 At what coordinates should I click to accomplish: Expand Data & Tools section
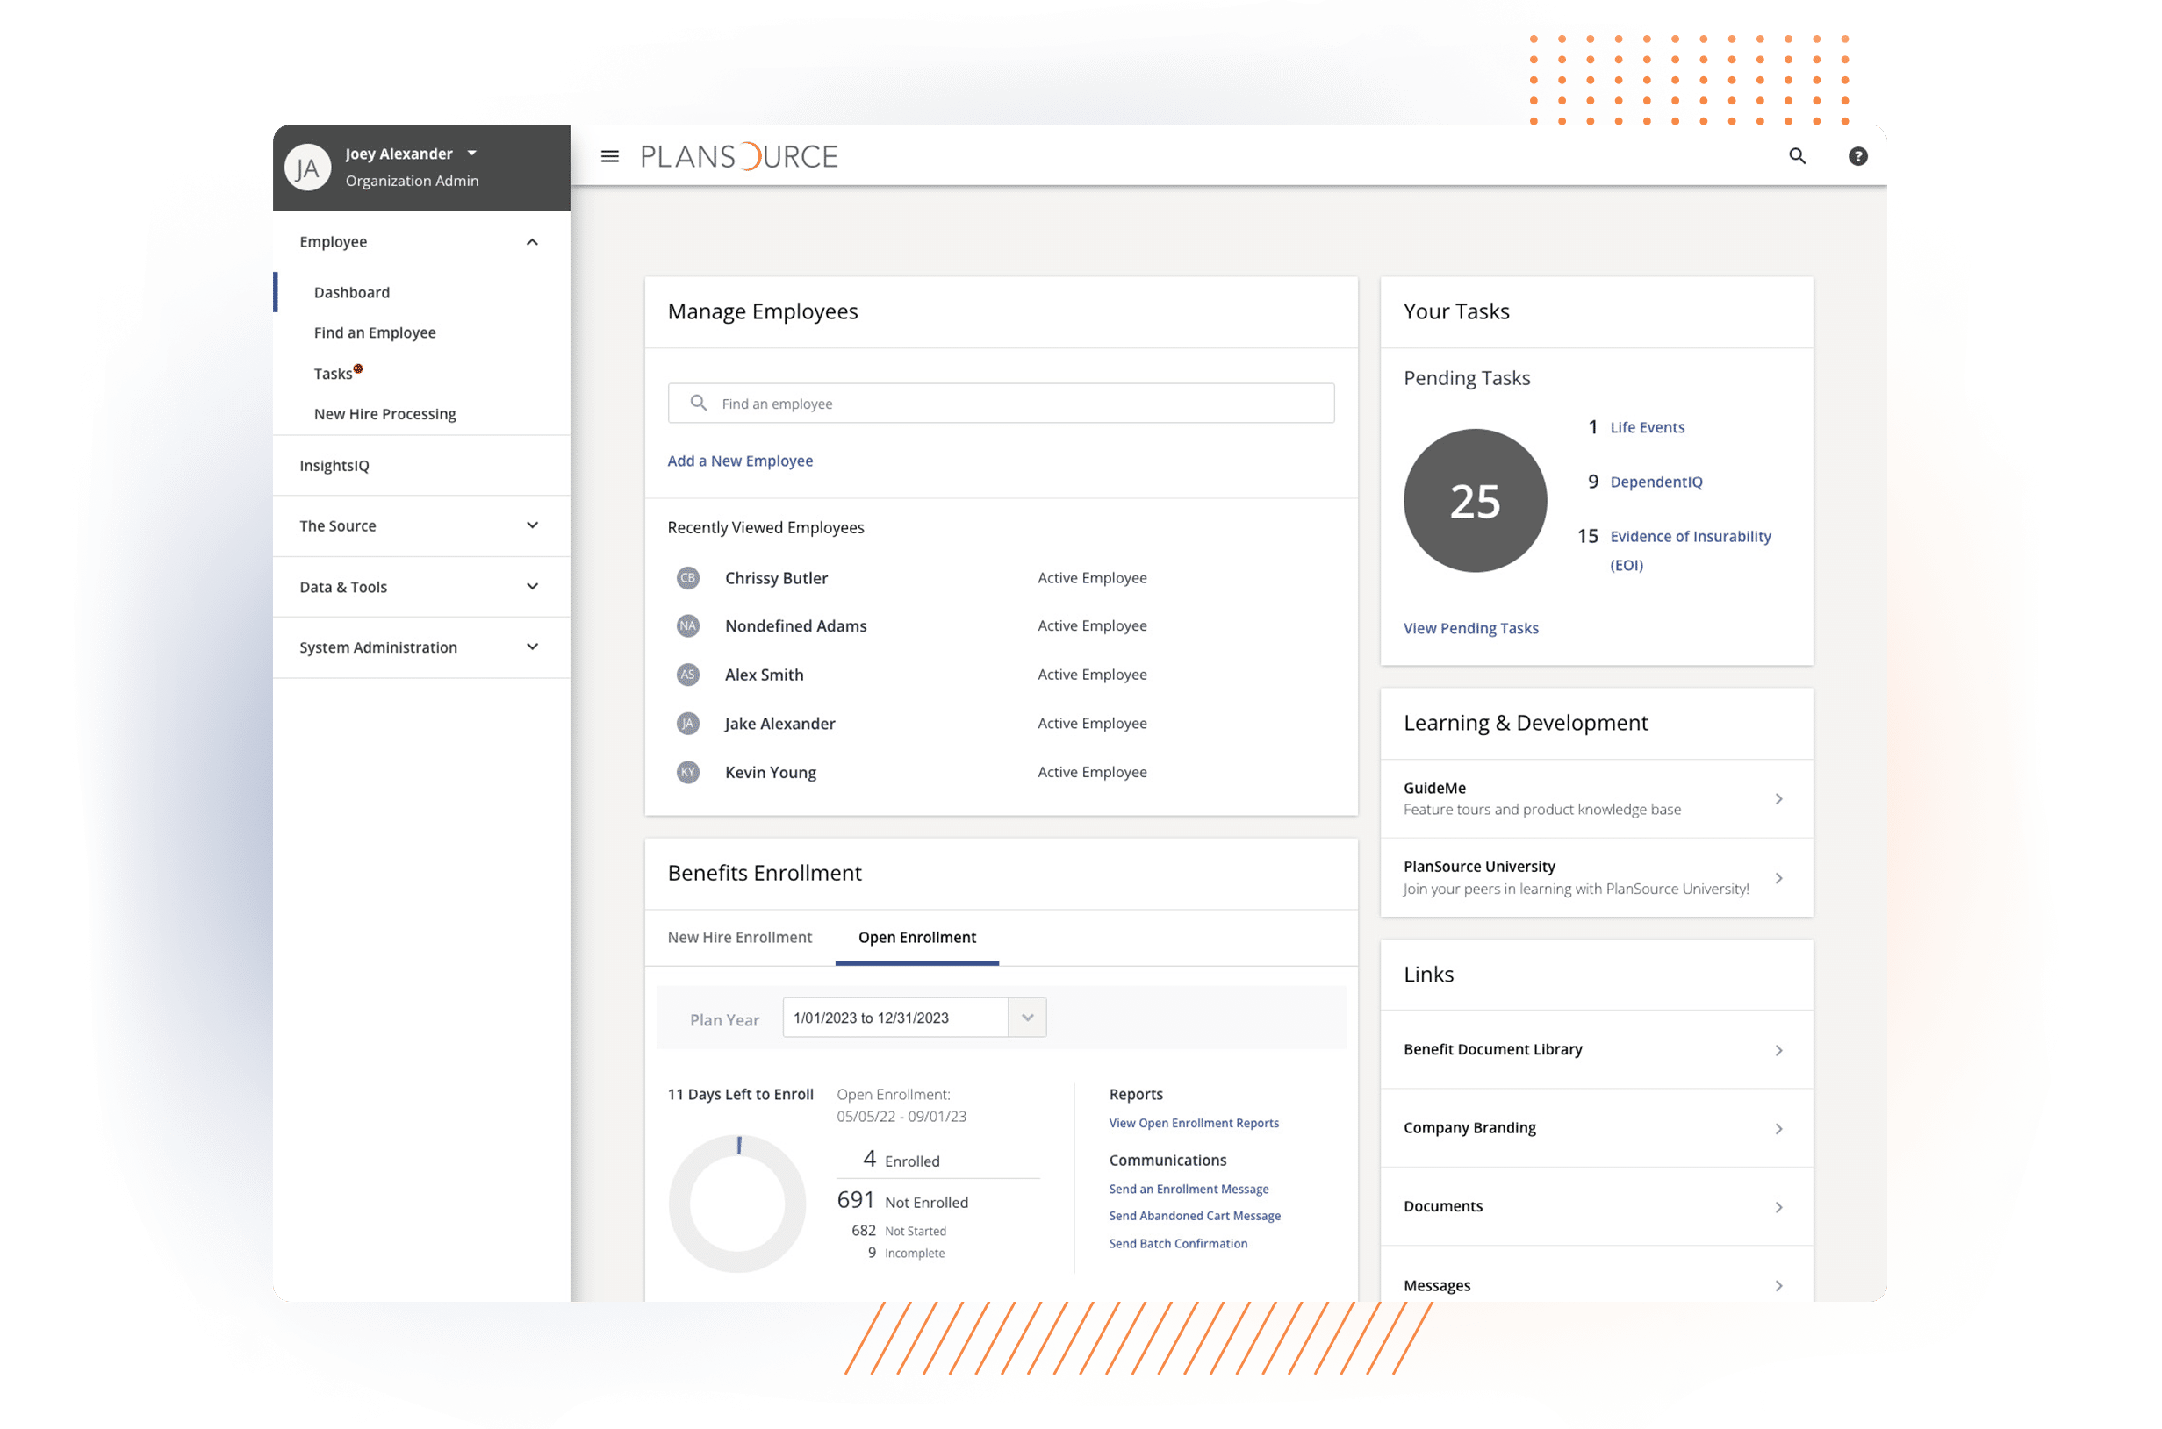(533, 586)
